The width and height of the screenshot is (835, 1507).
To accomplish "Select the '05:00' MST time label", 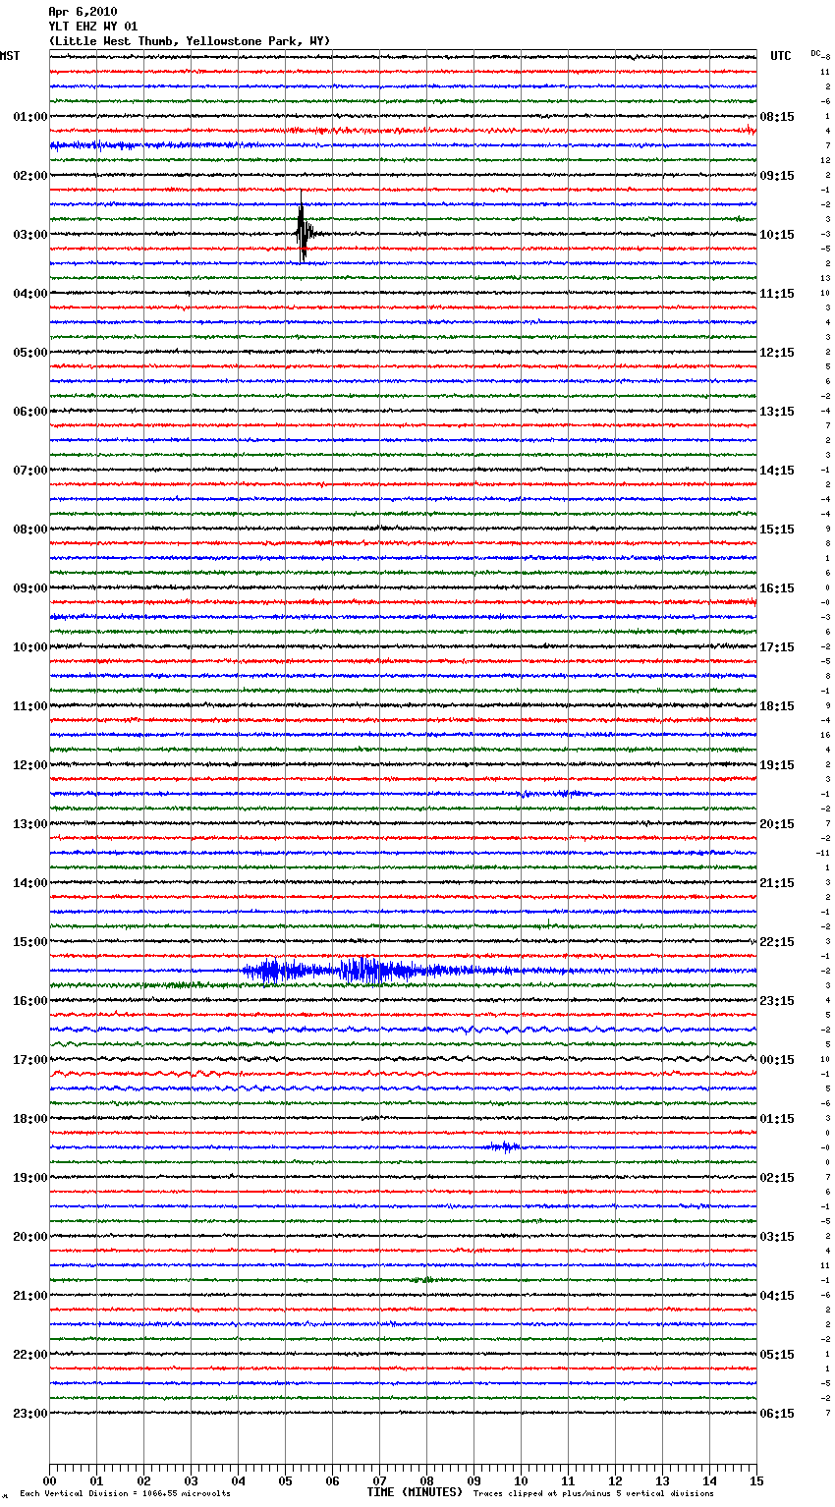I will tap(29, 353).
